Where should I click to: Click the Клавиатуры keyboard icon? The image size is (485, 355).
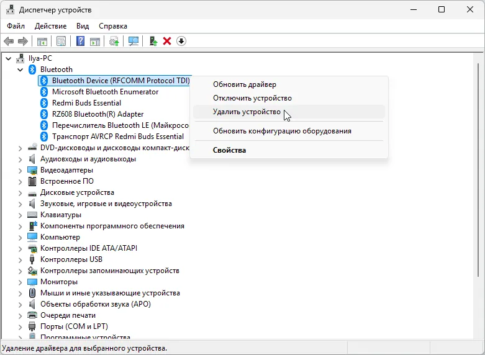coord(32,215)
